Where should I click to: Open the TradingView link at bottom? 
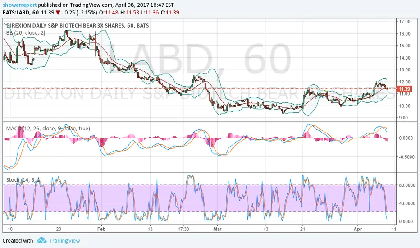[x=64, y=240]
